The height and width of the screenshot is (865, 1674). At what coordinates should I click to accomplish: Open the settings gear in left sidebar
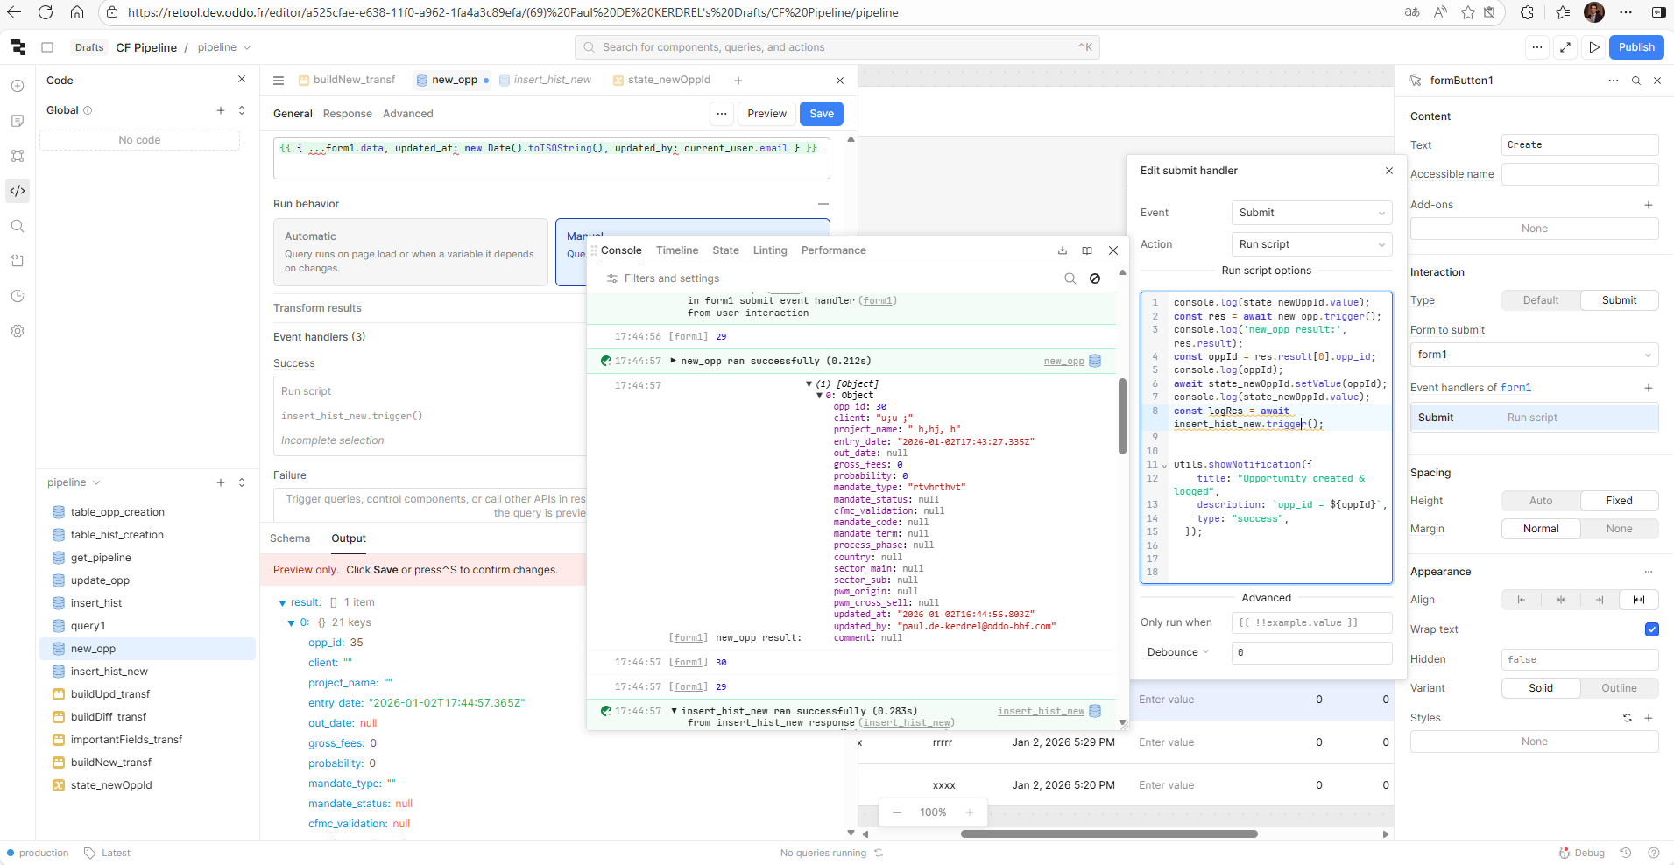tap(18, 331)
